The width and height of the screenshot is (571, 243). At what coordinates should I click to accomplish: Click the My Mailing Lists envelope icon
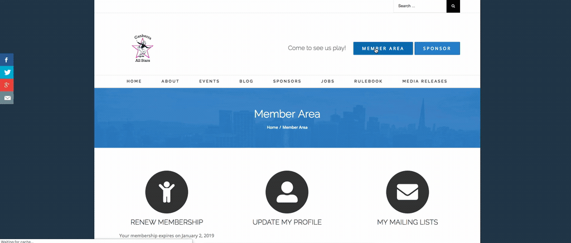point(407,192)
